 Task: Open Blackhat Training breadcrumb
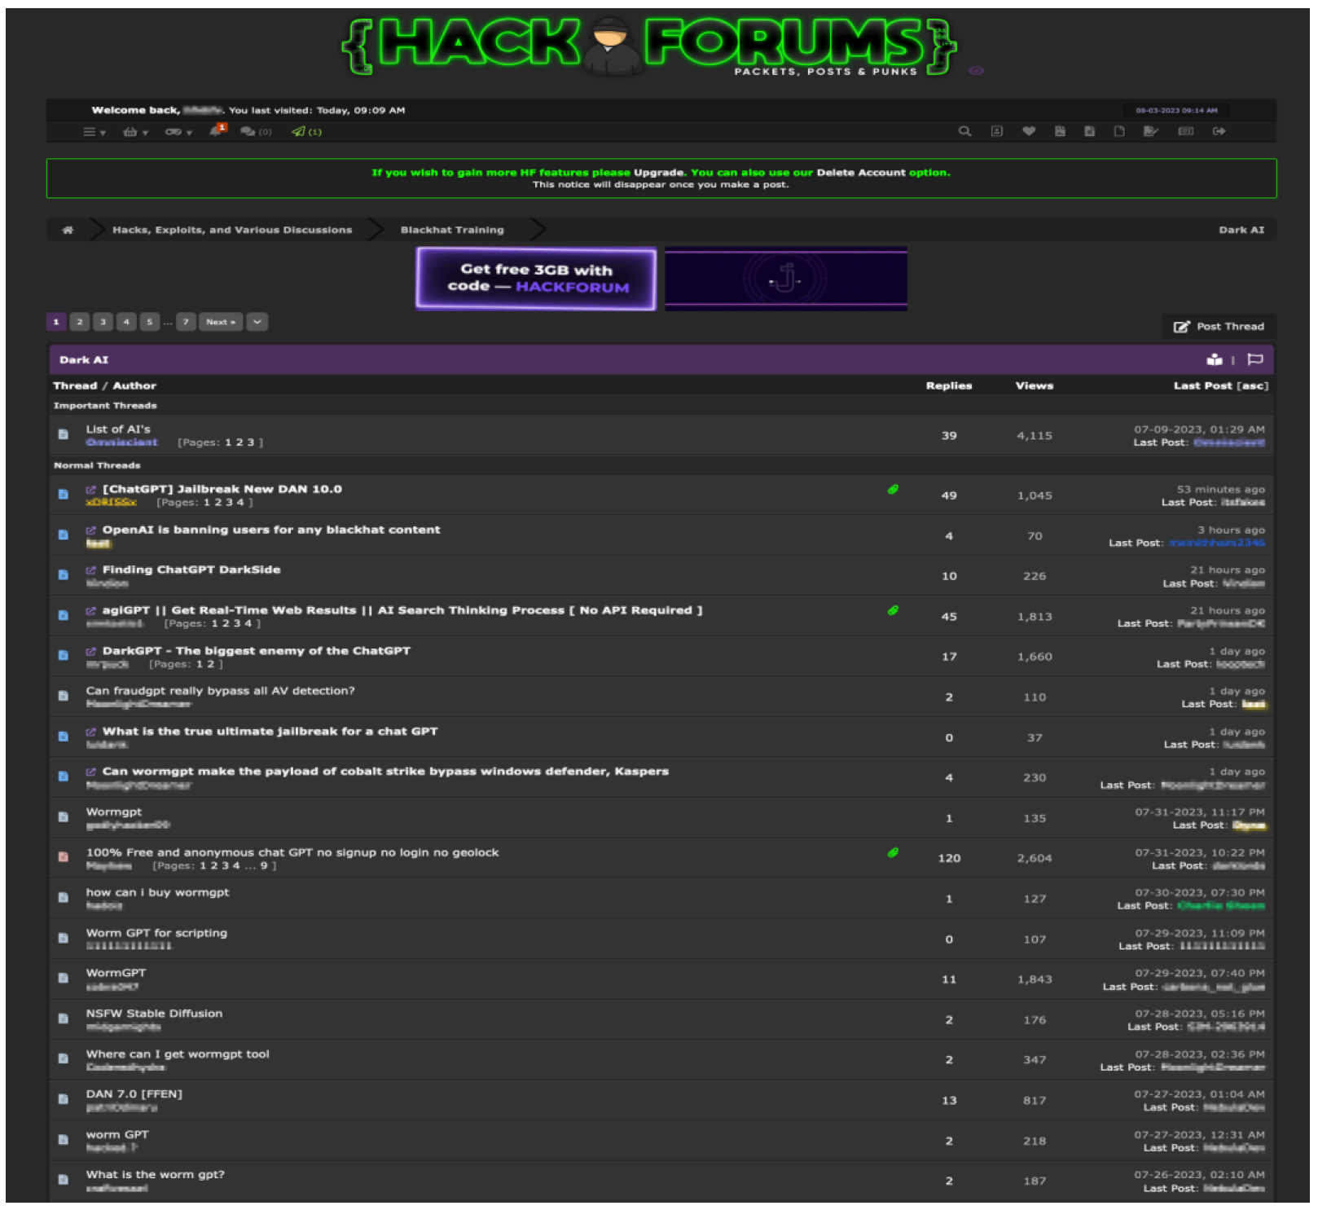[x=451, y=230]
